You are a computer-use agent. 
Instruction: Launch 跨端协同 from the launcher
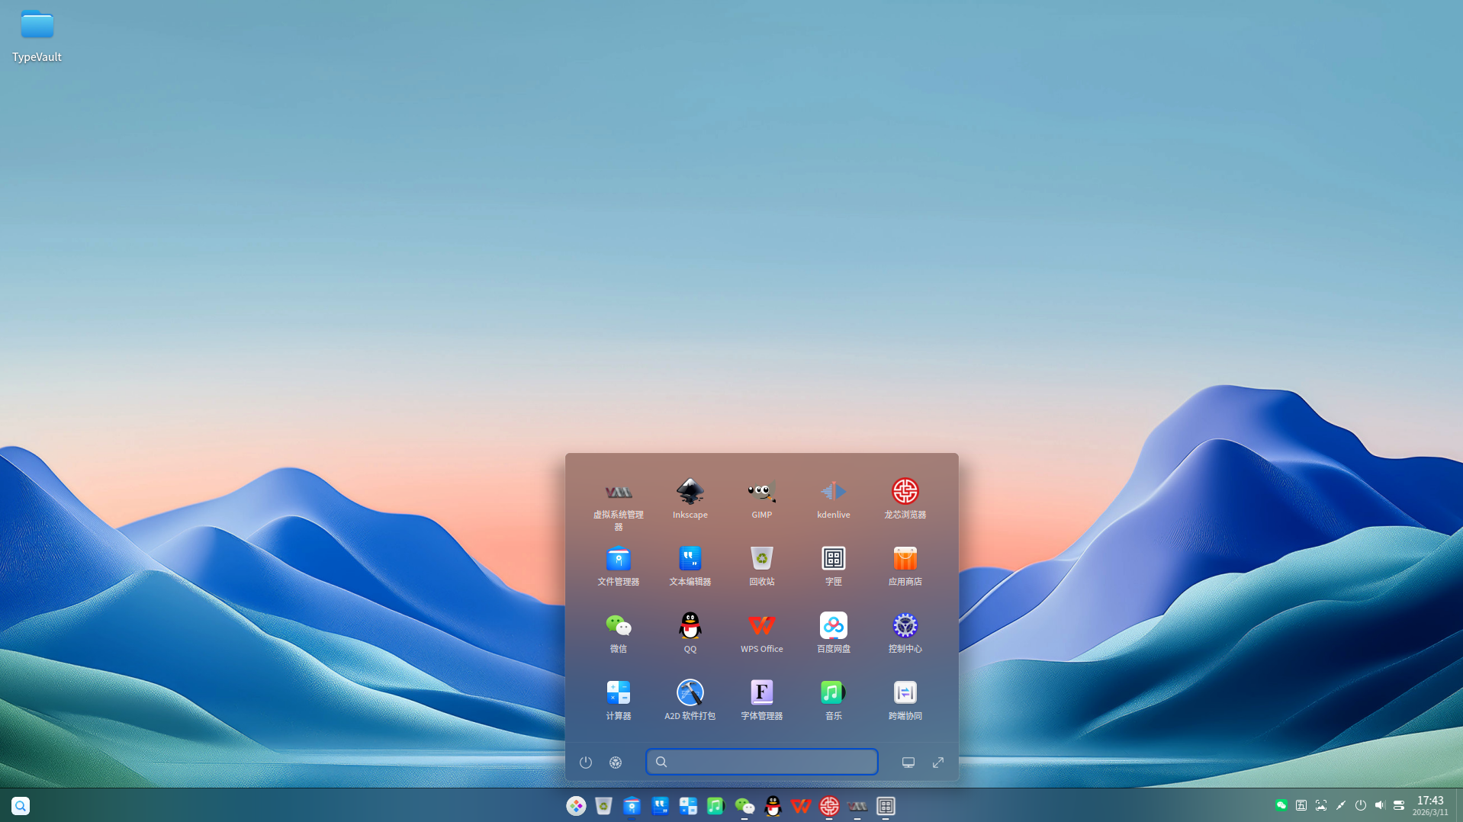[x=905, y=699]
